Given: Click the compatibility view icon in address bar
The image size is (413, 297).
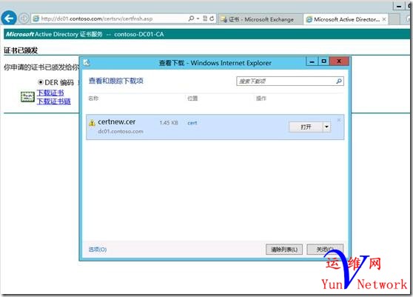Looking at the screenshot, I should 205,19.
